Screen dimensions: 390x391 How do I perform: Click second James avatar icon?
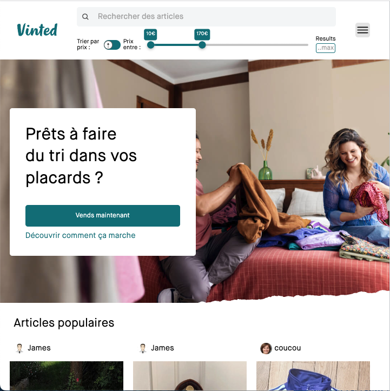point(143,348)
